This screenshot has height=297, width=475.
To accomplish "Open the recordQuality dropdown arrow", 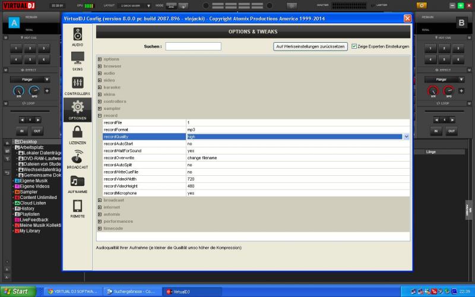I will coord(406,137).
